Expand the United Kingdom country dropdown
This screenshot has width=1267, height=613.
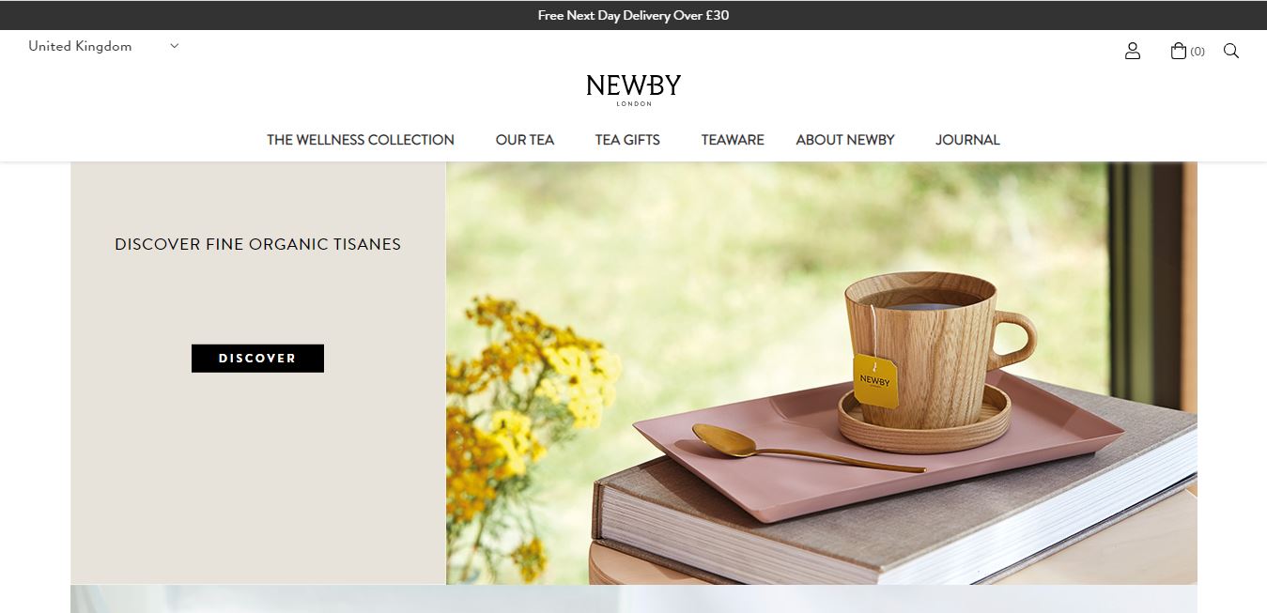[103, 46]
